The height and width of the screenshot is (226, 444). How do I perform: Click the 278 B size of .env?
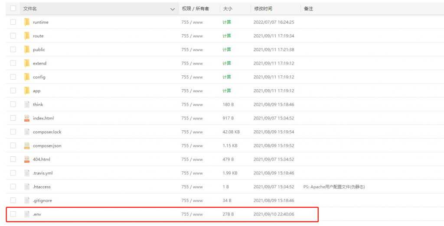[x=228, y=214]
